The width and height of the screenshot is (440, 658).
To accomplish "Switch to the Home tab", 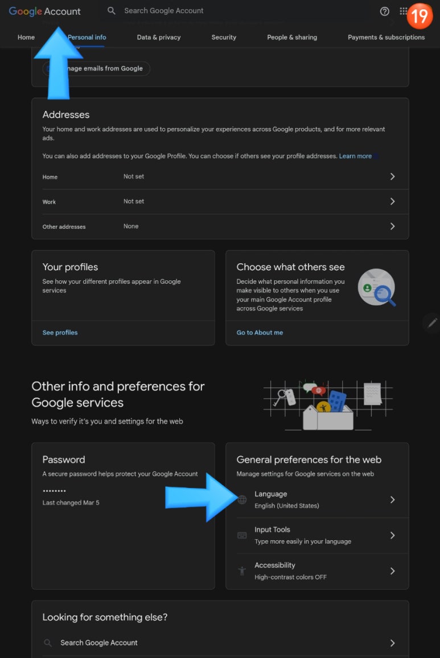I will tap(26, 38).
